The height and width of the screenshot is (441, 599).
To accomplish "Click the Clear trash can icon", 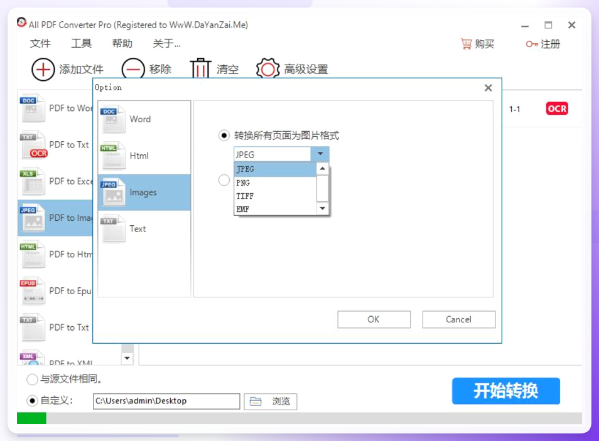I will click(x=200, y=68).
